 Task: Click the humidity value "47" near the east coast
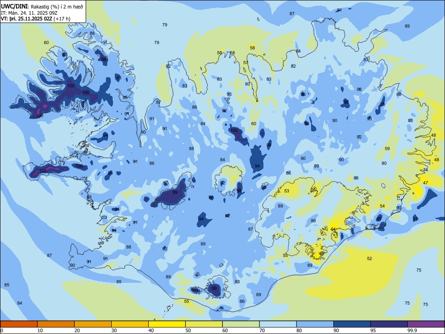425,183
